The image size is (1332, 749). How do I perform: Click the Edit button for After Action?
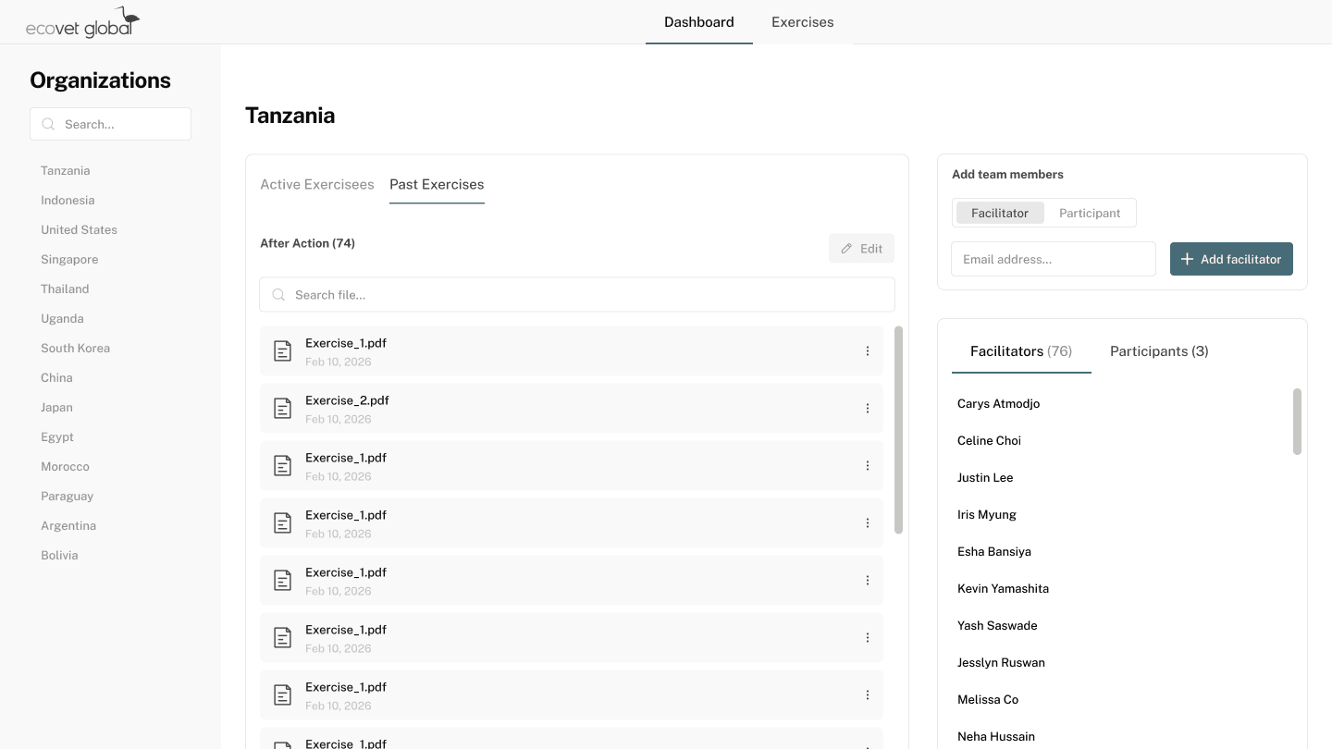click(x=861, y=249)
